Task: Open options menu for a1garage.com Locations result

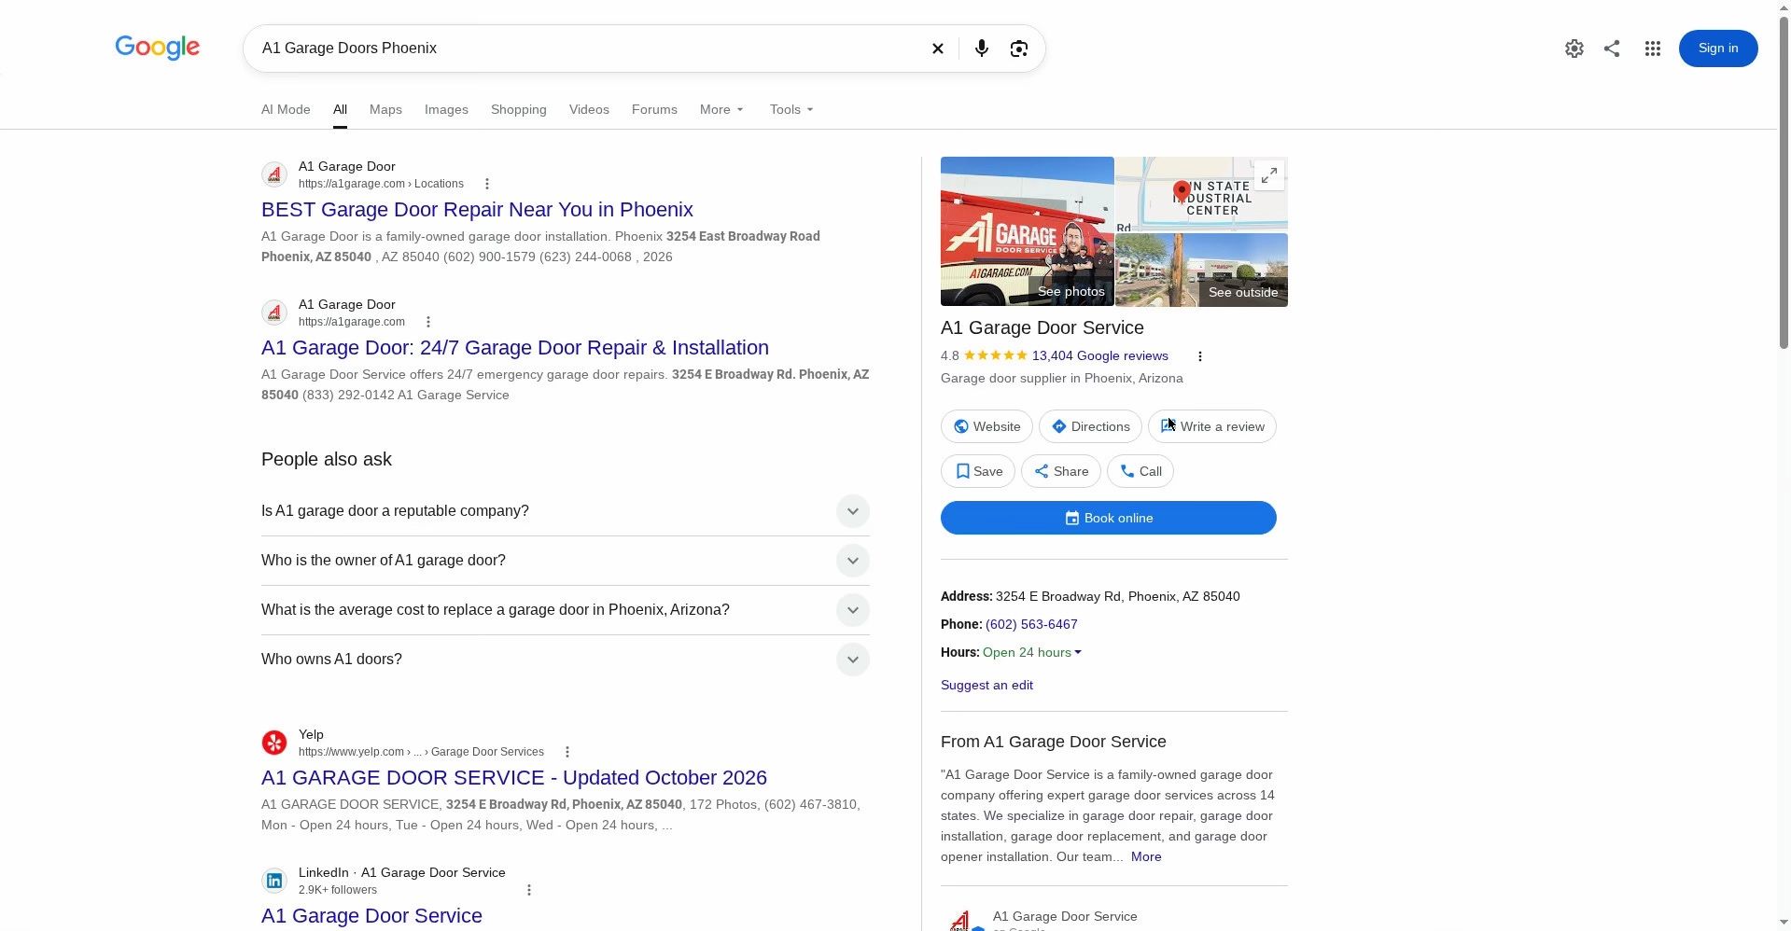Action: [486, 184]
